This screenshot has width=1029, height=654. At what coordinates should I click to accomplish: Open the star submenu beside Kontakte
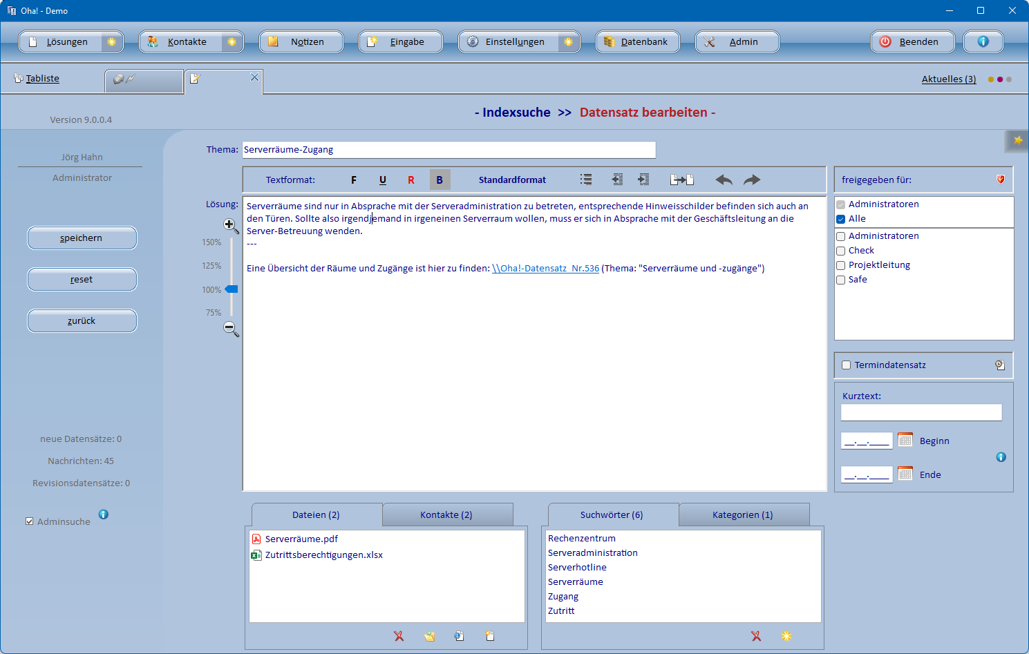tap(232, 42)
